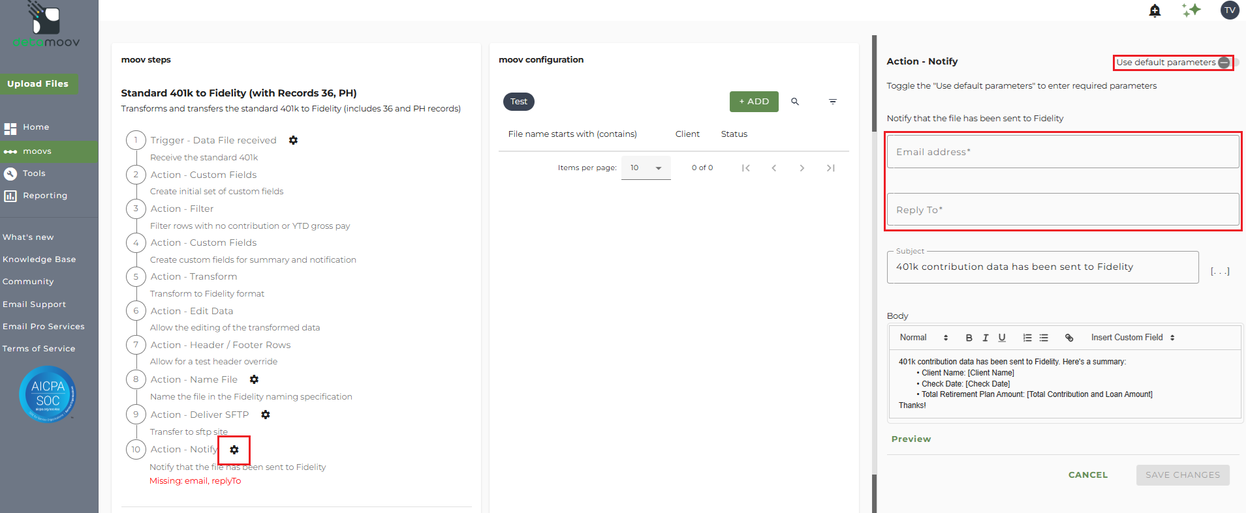Select step 4 Action - Custom Fields
1246x513 pixels.
[x=203, y=242]
